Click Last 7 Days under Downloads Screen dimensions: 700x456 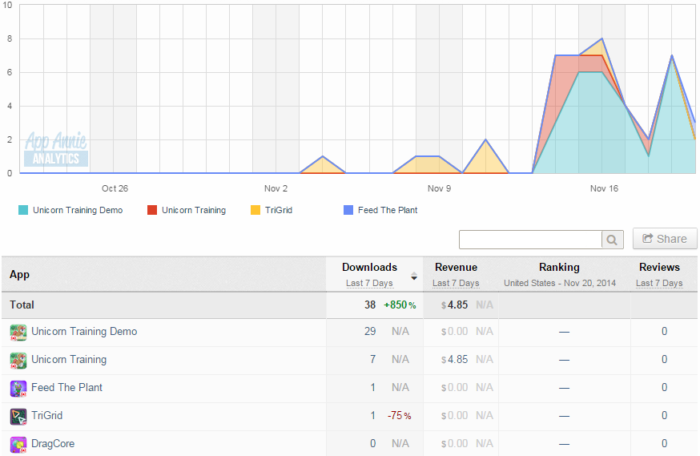click(369, 283)
